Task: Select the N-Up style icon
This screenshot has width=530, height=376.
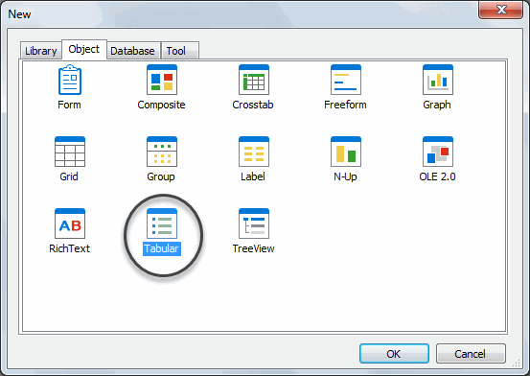Action: (x=346, y=152)
